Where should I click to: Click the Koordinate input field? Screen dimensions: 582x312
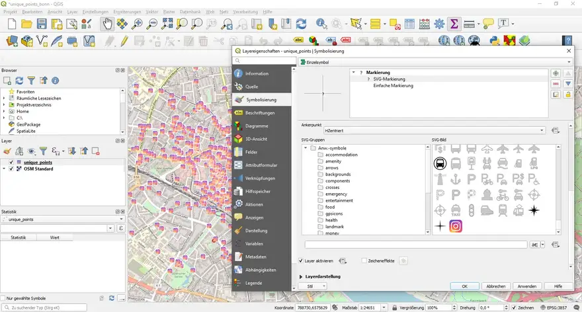point(312,307)
